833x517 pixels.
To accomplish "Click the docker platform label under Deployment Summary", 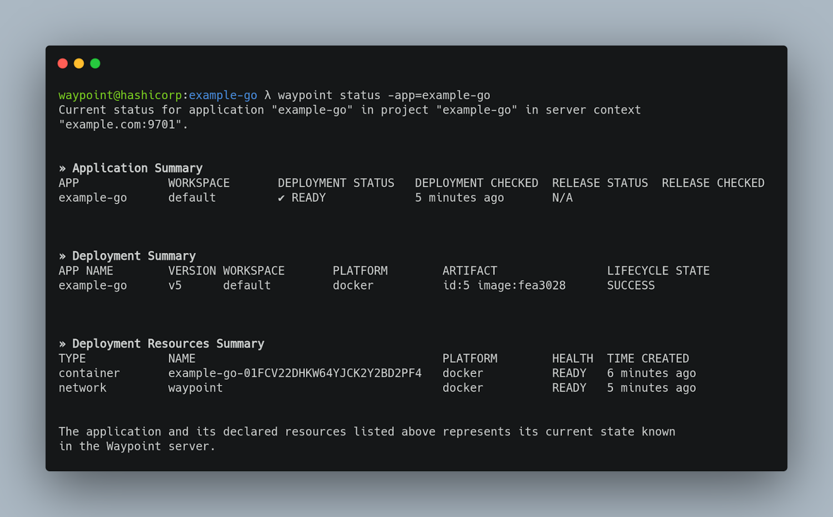I will click(x=353, y=285).
